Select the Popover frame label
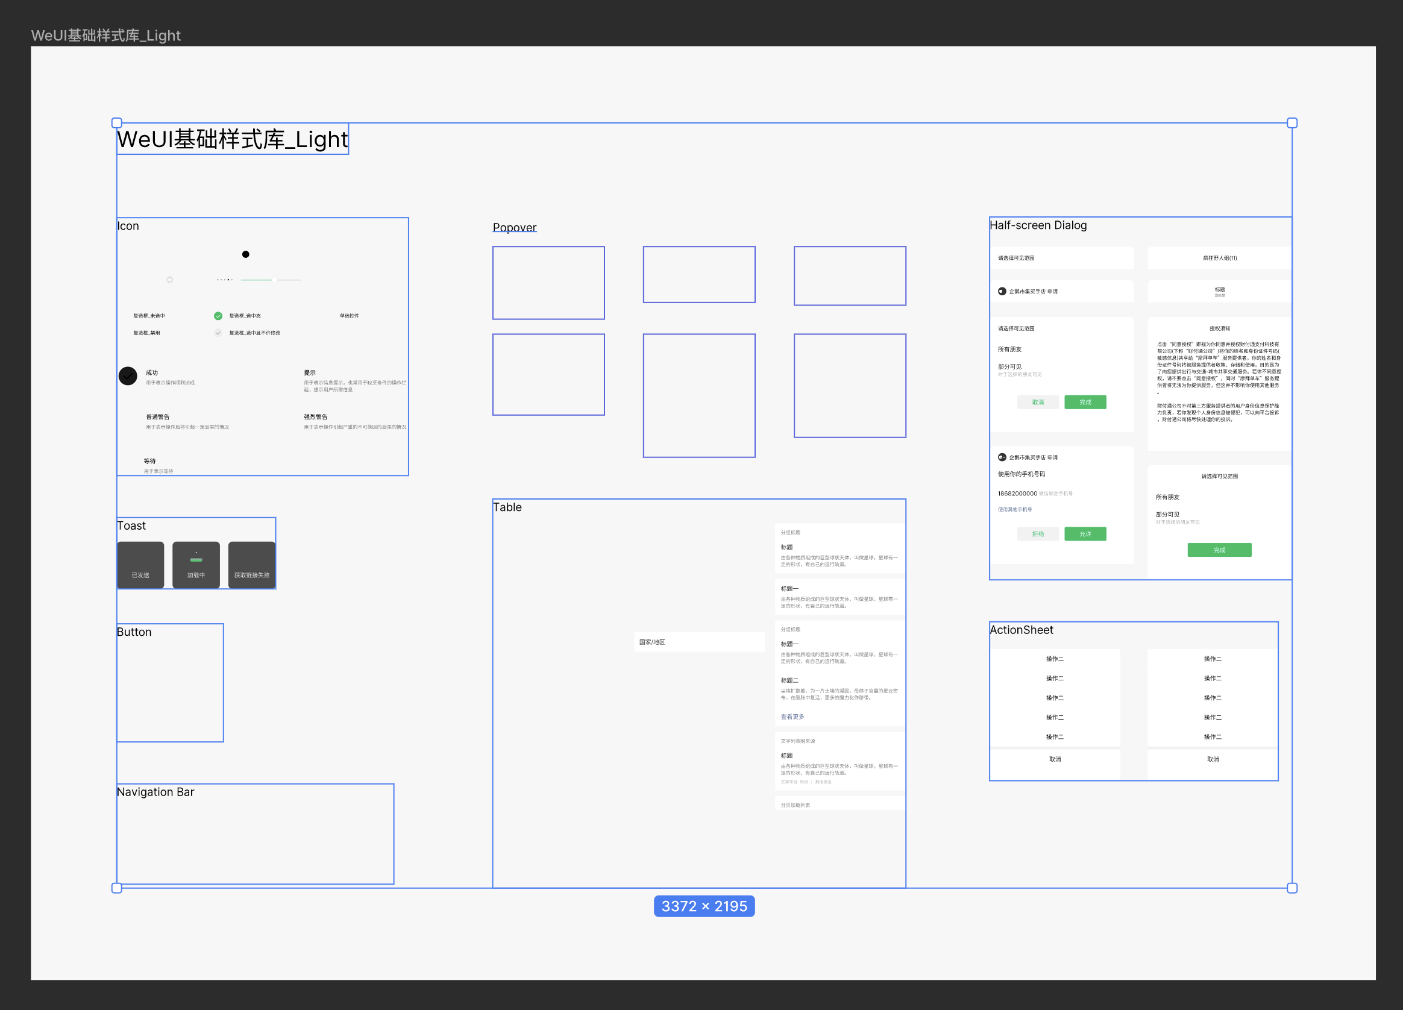The width and height of the screenshot is (1403, 1010). (x=515, y=227)
